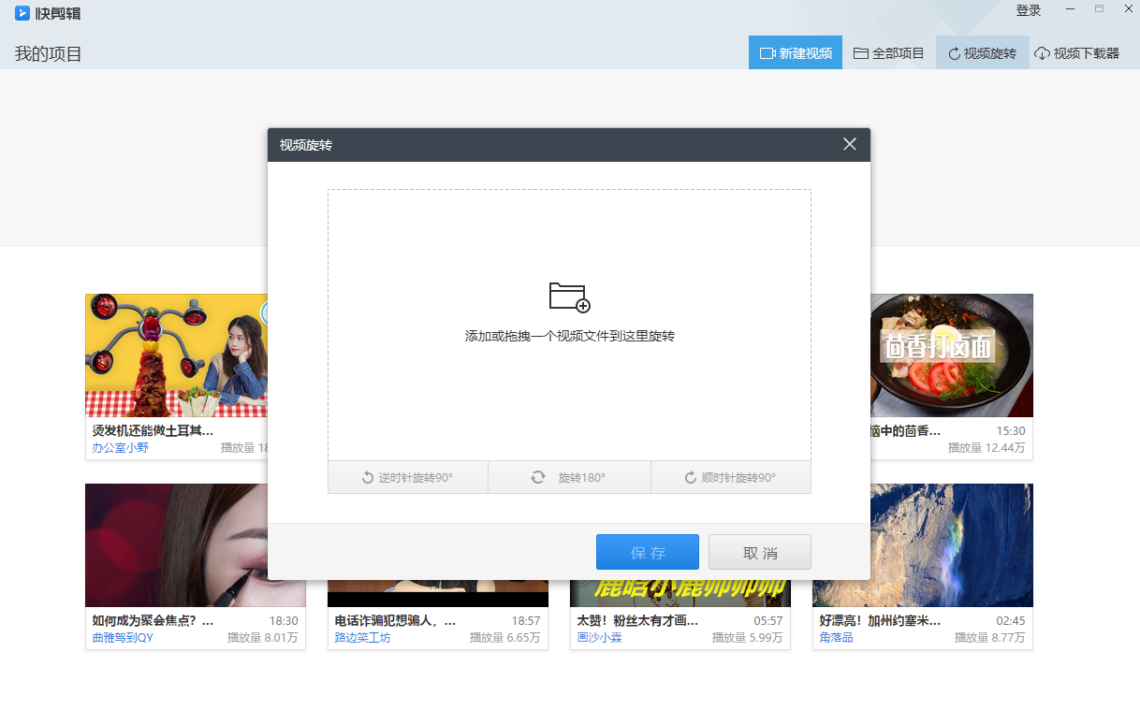
Task: Click the add-folder icon in drop zone
Action: pyautogui.click(x=569, y=297)
